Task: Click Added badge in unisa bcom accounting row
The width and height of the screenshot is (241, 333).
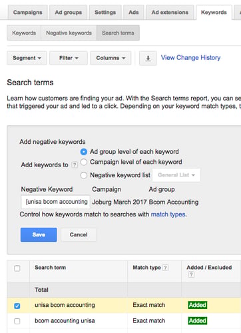Action: click(x=198, y=305)
